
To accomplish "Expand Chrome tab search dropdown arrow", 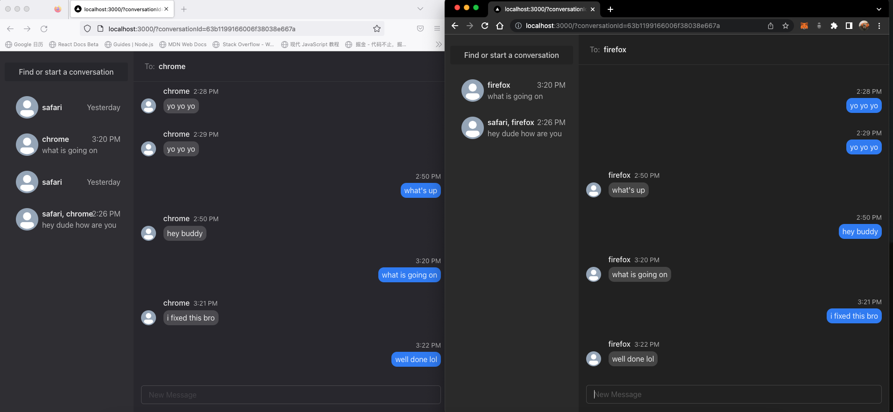I will pos(879,9).
